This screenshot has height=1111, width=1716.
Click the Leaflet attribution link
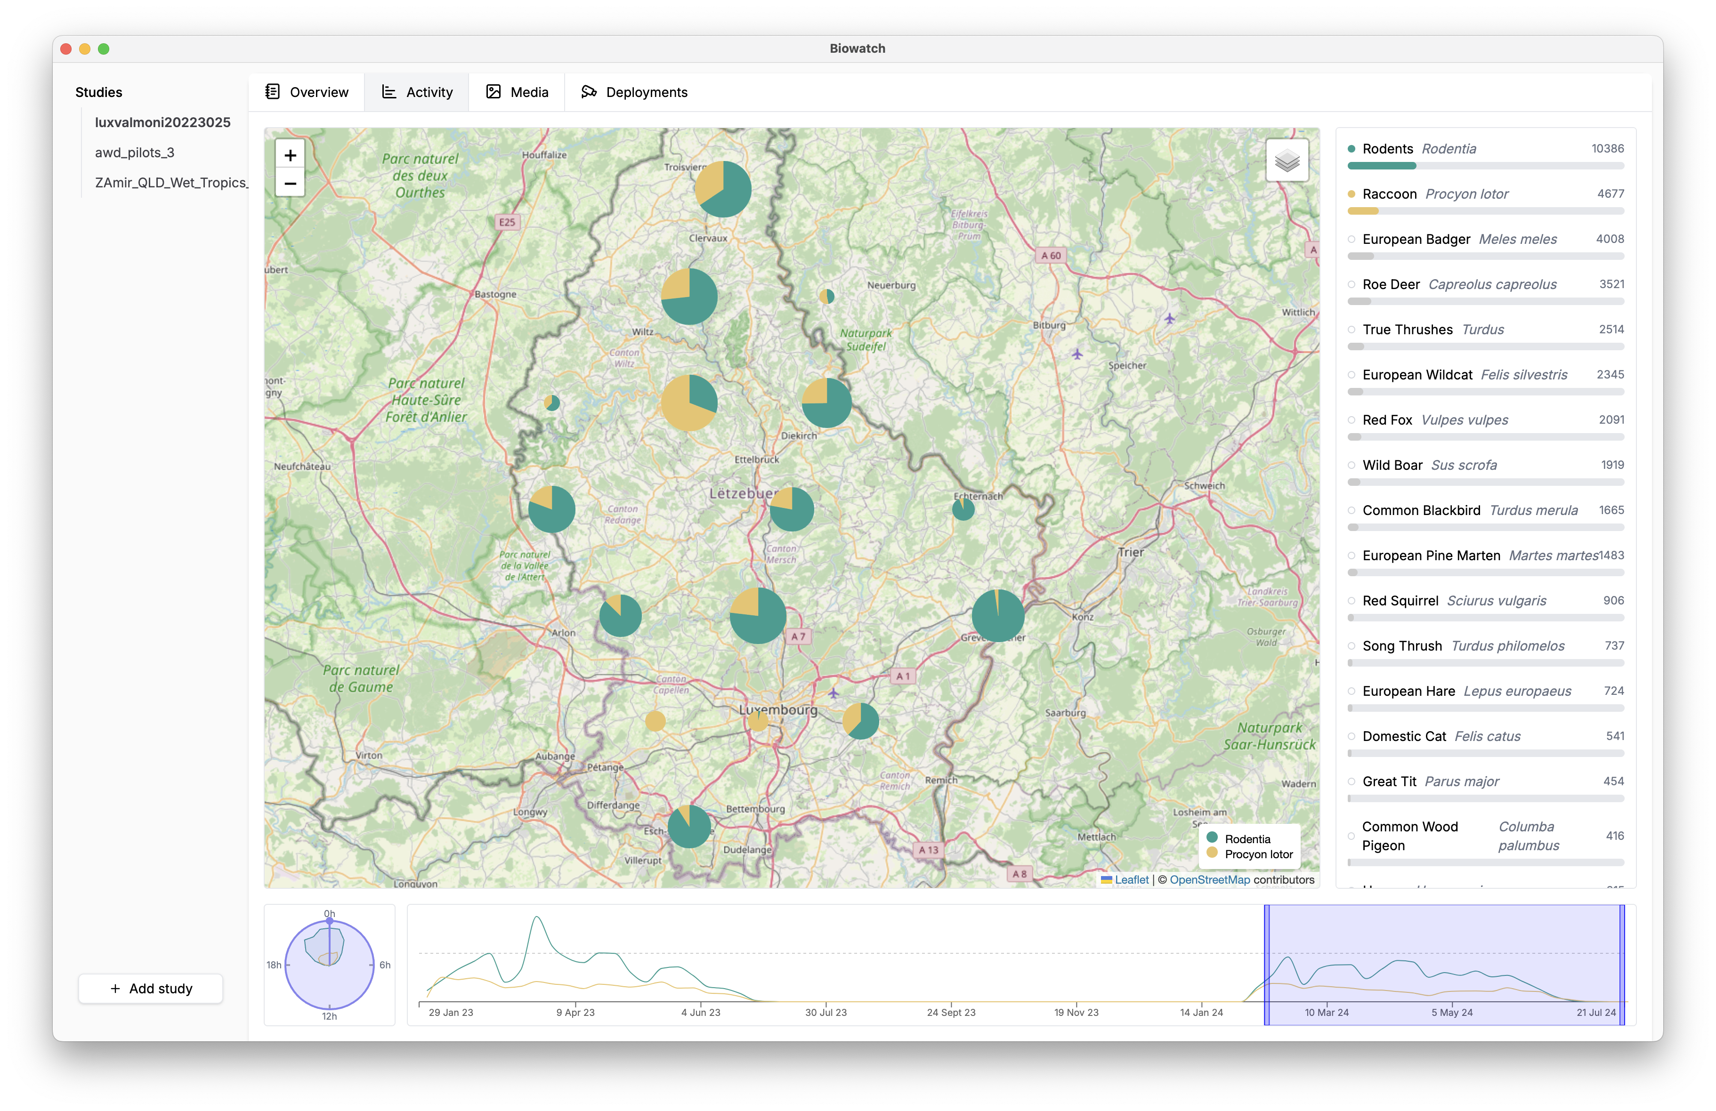click(1132, 879)
